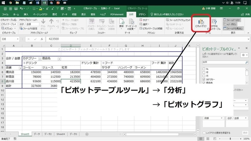Click the zoom out minus button
251x141 pixels.
click(220, 139)
